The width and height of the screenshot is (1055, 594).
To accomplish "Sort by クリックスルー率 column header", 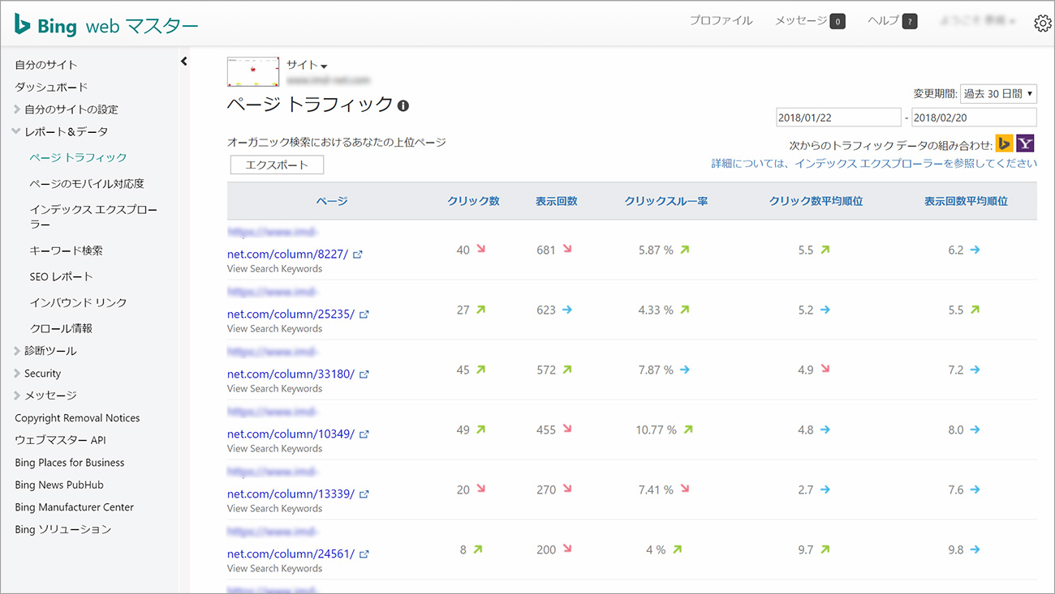I will click(x=665, y=201).
